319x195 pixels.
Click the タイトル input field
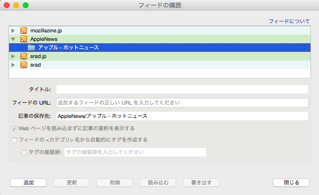click(182, 89)
